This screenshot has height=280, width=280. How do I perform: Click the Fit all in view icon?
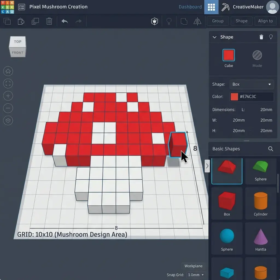coord(8,83)
